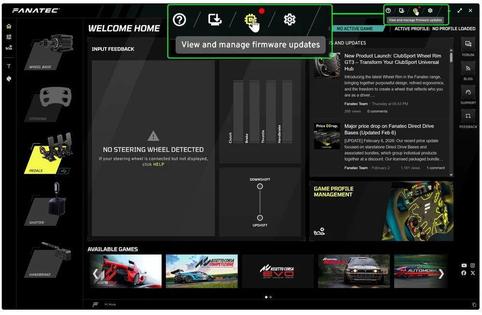Open Major price drop news headline
Viewport: 482px width, 315px height.
(x=389, y=129)
